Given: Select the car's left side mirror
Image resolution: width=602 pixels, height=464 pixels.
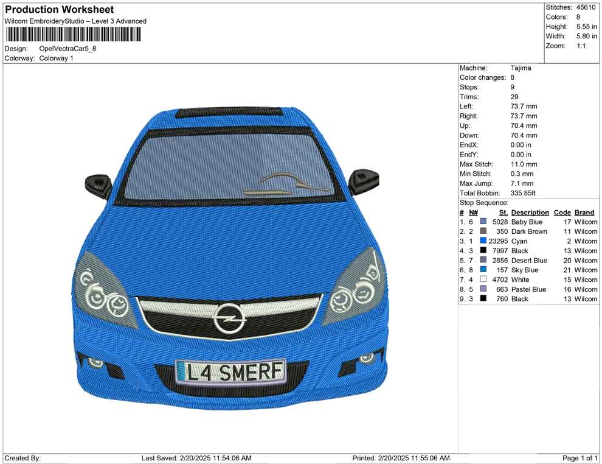Looking at the screenshot, I should click(98, 185).
